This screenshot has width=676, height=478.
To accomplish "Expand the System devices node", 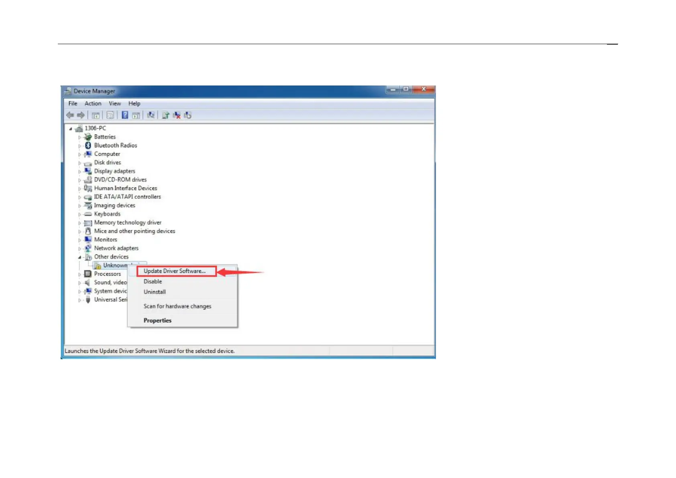I will [79, 292].
